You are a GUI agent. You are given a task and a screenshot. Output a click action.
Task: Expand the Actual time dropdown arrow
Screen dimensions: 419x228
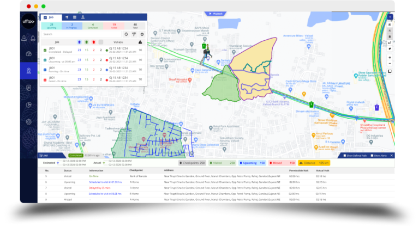pos(104,163)
